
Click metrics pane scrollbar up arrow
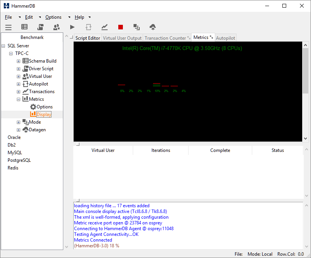pyautogui.click(x=305, y=45)
